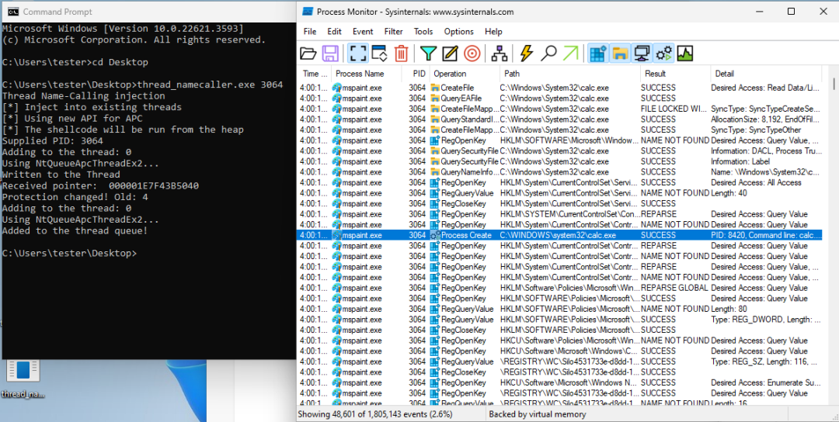This screenshot has height=422, width=839.
Task: Click the Type: REG_DWORD detail cell
Action: tap(766, 320)
